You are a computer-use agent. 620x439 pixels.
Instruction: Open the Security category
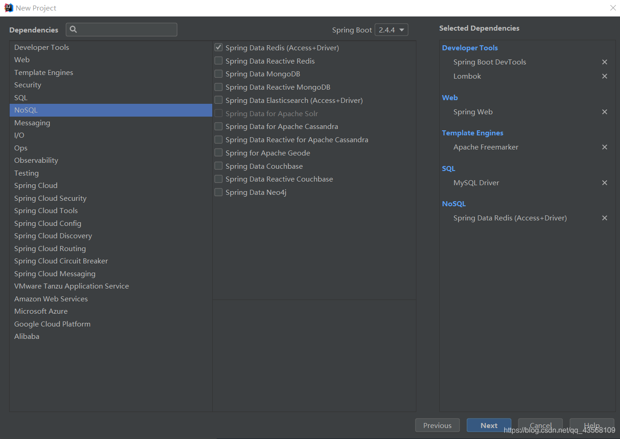(x=111, y=85)
